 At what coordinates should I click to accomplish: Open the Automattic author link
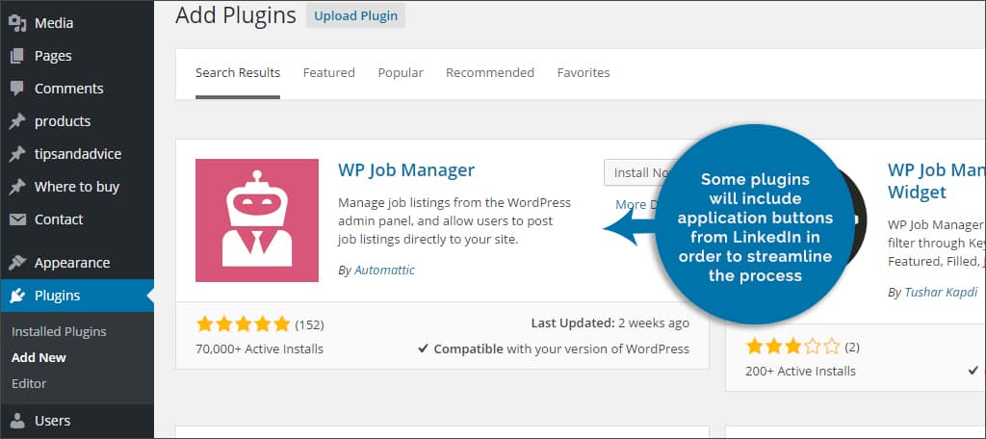click(385, 271)
